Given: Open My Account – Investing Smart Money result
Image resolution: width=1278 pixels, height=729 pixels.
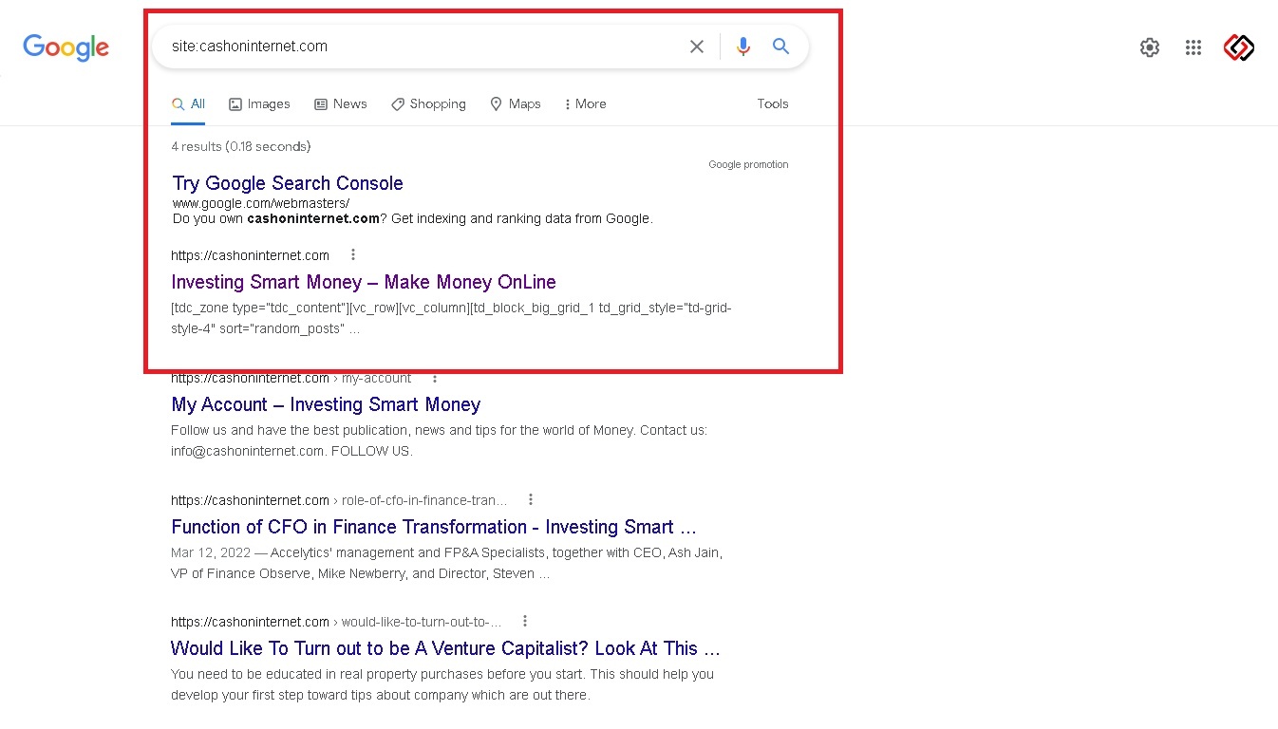Looking at the screenshot, I should [326, 404].
